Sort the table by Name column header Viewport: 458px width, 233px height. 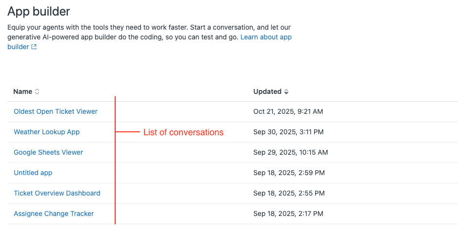22,91
